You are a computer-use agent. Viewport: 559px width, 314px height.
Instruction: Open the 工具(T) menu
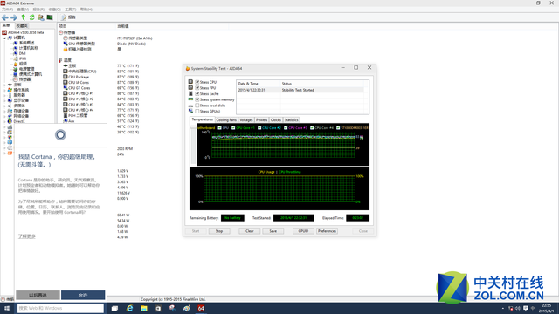[70, 10]
